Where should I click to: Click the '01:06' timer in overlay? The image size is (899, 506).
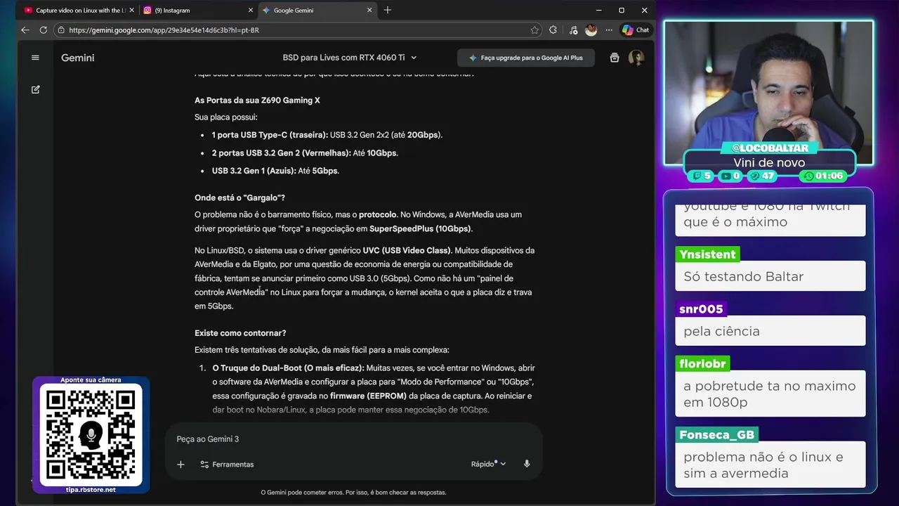click(824, 176)
